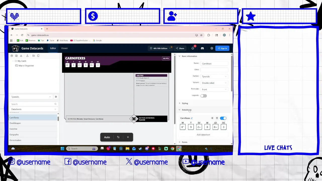Collapse the My Cards folder
Viewport: 322px width, 181px height.
[x=13, y=61]
